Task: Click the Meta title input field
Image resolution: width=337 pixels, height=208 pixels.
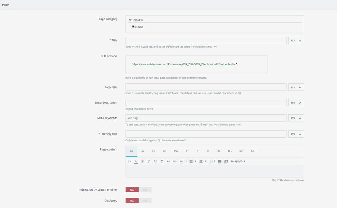Action: [x=206, y=87]
